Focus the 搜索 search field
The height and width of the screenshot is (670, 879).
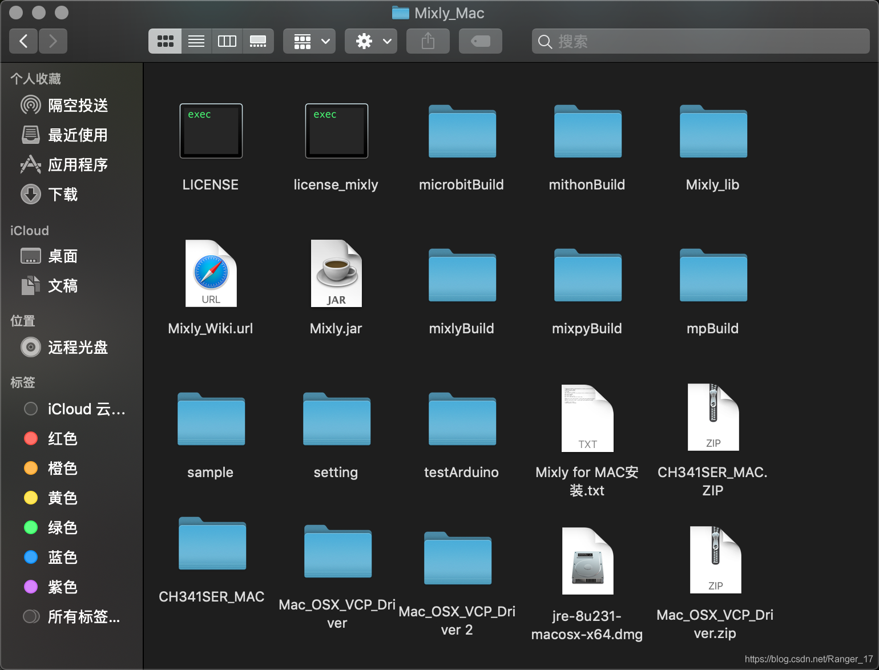701,41
